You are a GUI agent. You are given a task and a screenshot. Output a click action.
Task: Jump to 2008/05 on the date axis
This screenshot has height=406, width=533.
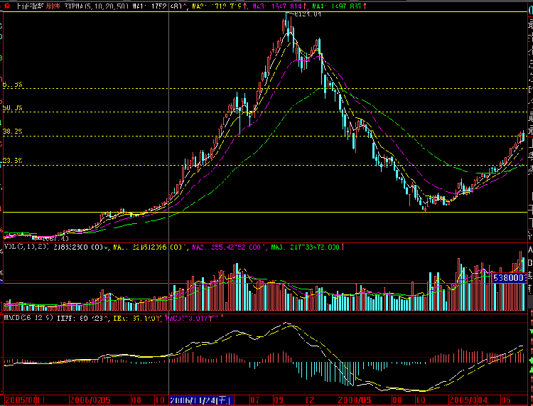(x=352, y=400)
